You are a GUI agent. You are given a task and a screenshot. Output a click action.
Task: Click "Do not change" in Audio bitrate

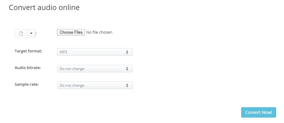[72, 69]
